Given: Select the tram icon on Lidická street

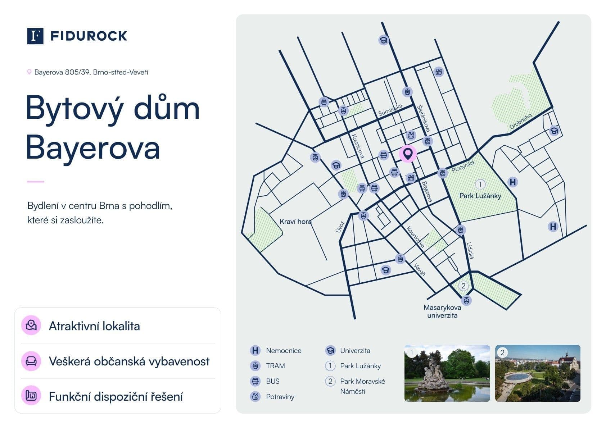Looking at the screenshot, I should tap(460, 229).
